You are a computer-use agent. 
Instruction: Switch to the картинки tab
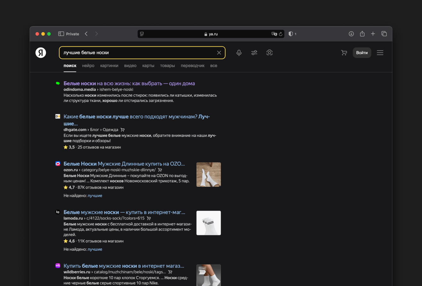click(109, 66)
